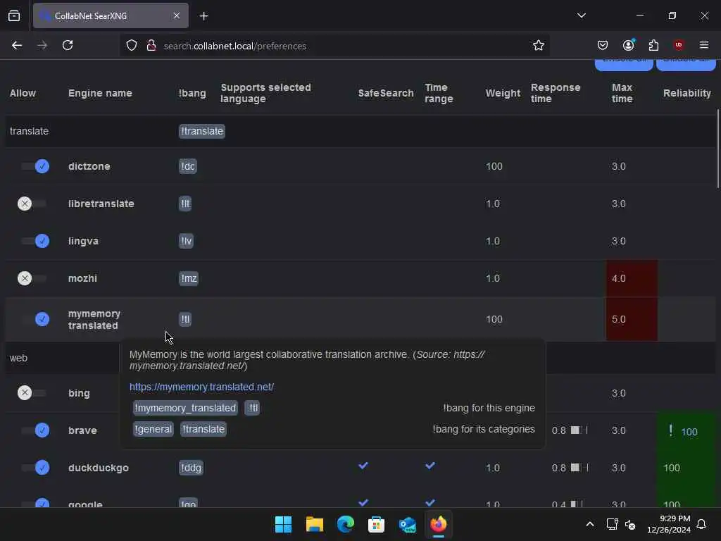
Task: Click the duckduckgo Time range checkmark
Action: click(430, 466)
